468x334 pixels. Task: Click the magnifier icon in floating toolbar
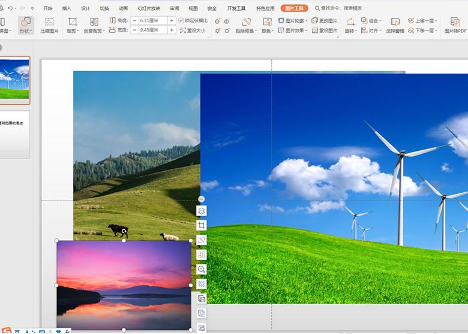202,269
